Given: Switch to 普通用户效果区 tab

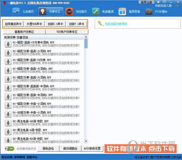Looking at the screenshot, I should [24, 32].
